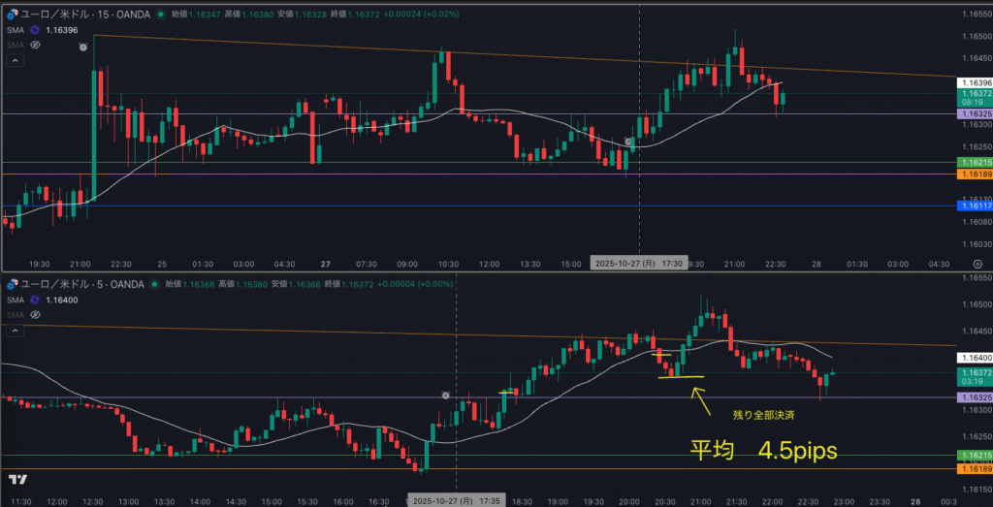Show the hidden SMA indicator in lower chart
Viewport: 993px width, 507px height.
(35, 315)
